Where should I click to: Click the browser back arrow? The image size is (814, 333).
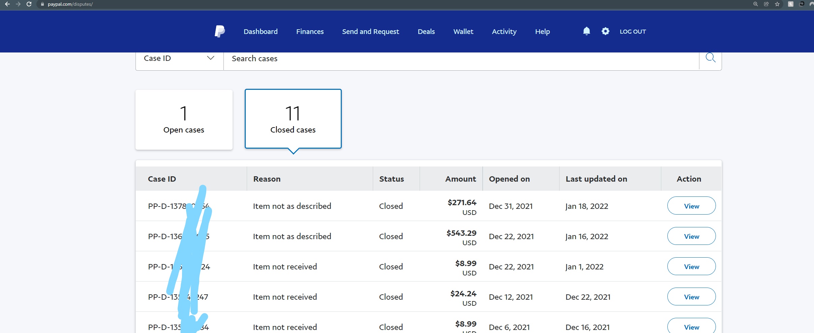(7, 4)
